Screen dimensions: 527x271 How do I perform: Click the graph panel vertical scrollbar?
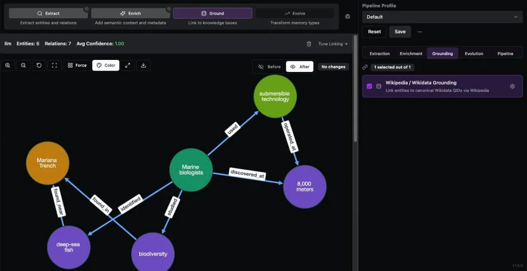click(355, 88)
